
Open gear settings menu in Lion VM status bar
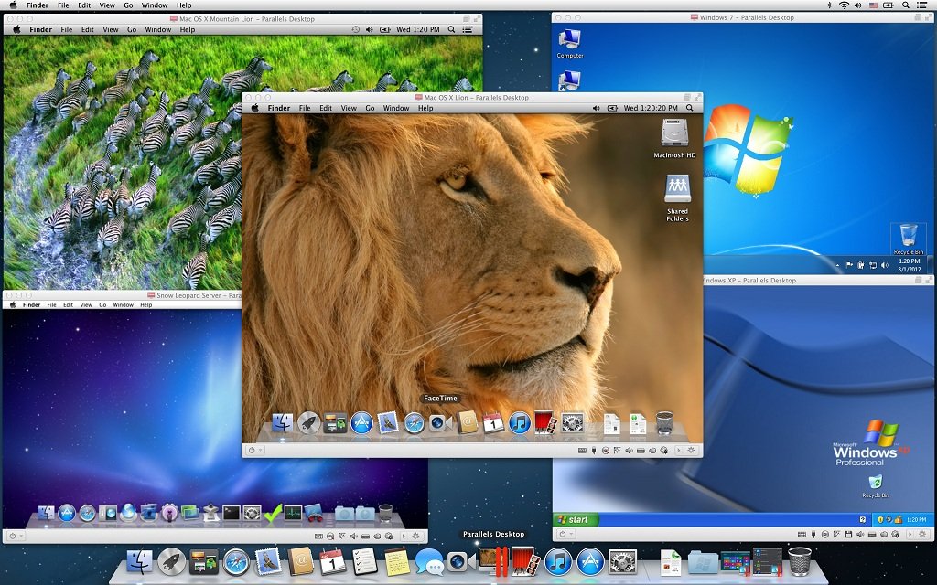click(x=691, y=450)
